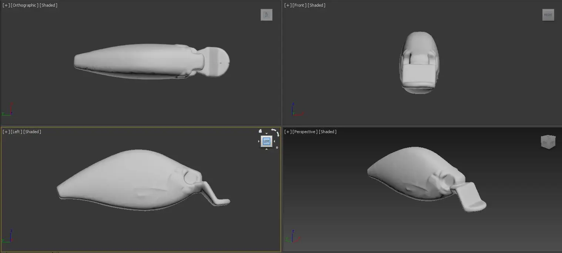Image resolution: width=562 pixels, height=253 pixels.
Task: Open the [+] menu of the Perspective viewport
Action: 288,132
